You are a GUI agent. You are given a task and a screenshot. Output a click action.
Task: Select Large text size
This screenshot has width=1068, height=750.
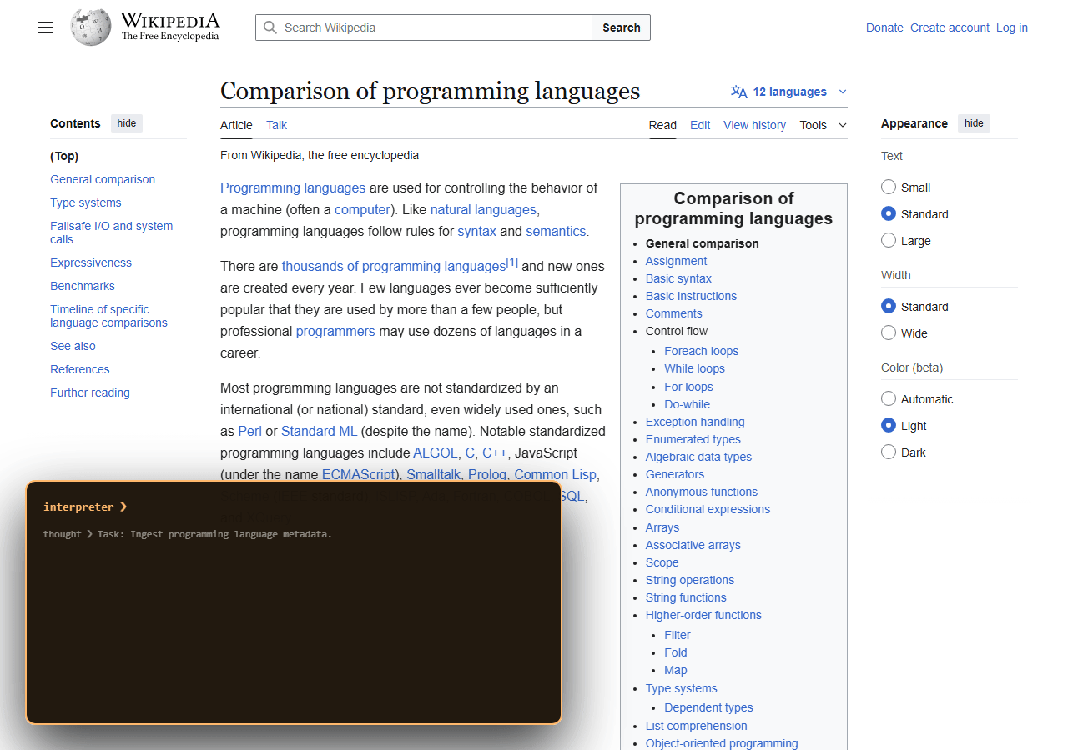click(889, 241)
